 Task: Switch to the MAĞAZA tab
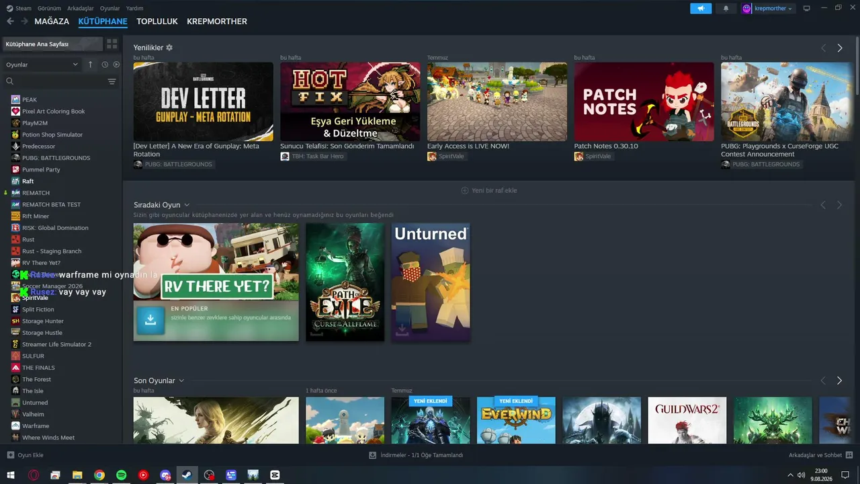(x=52, y=22)
